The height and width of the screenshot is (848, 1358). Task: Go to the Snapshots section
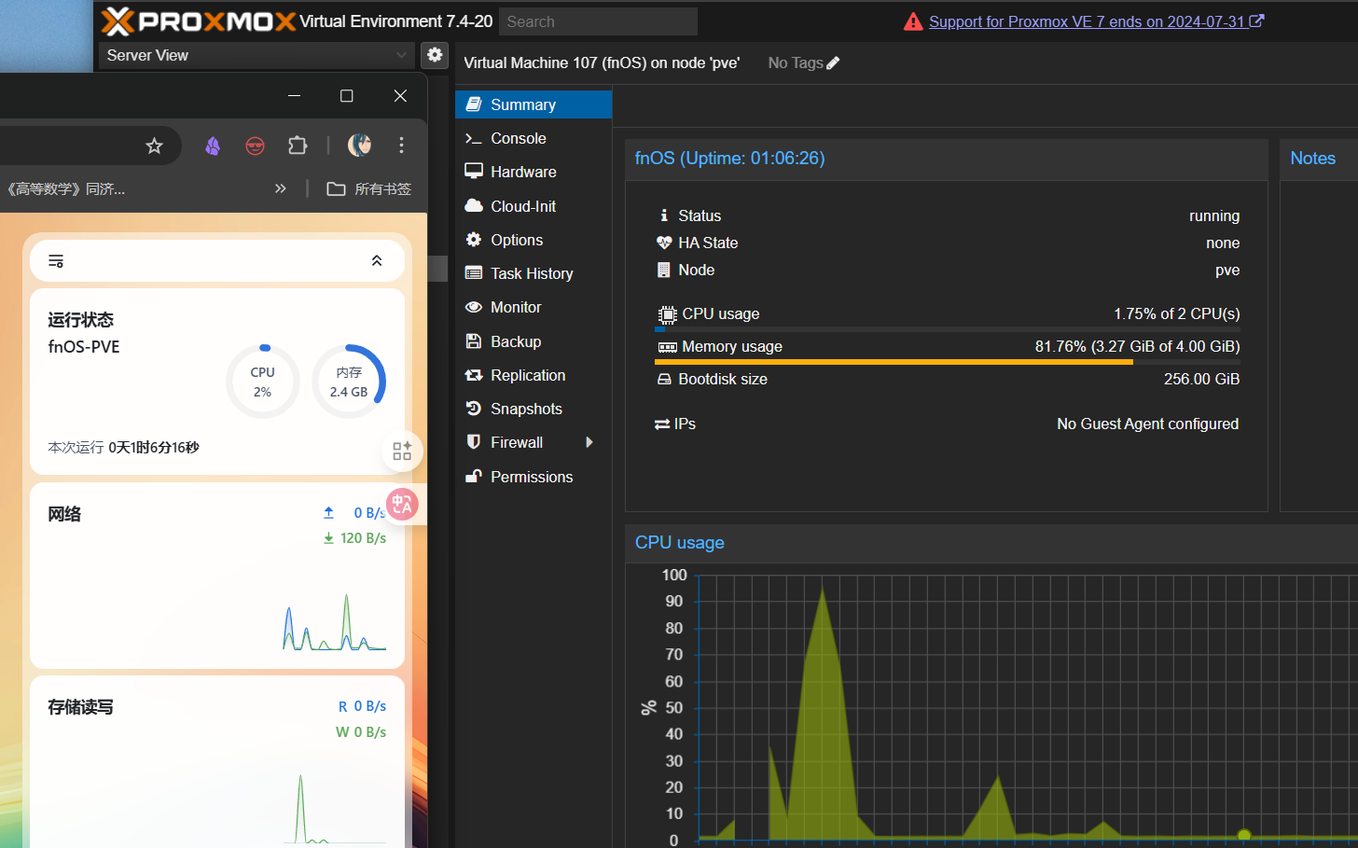[526, 409]
